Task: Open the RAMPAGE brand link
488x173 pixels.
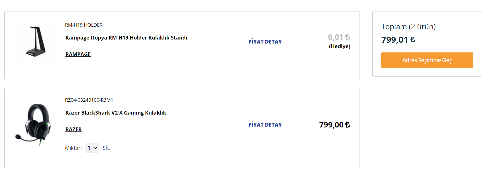Action: [x=78, y=54]
